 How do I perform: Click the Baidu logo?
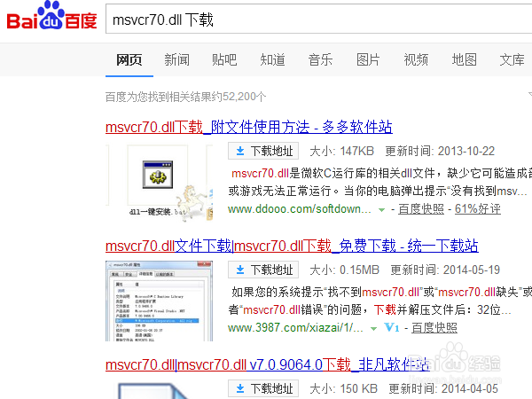pos(51,16)
